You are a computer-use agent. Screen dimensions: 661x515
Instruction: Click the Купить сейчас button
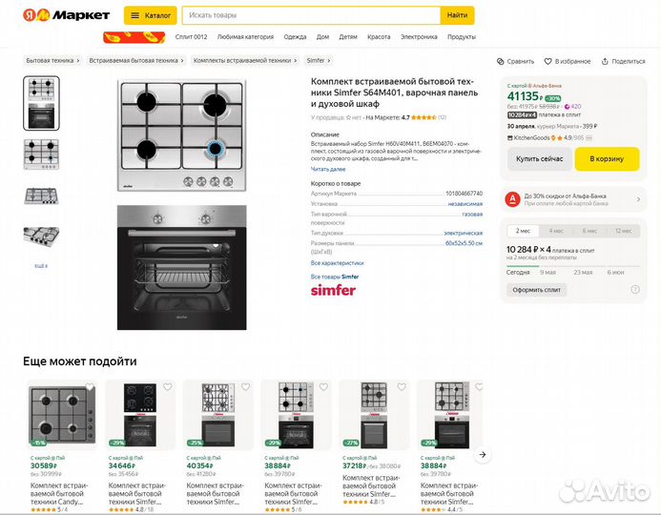(x=540, y=159)
